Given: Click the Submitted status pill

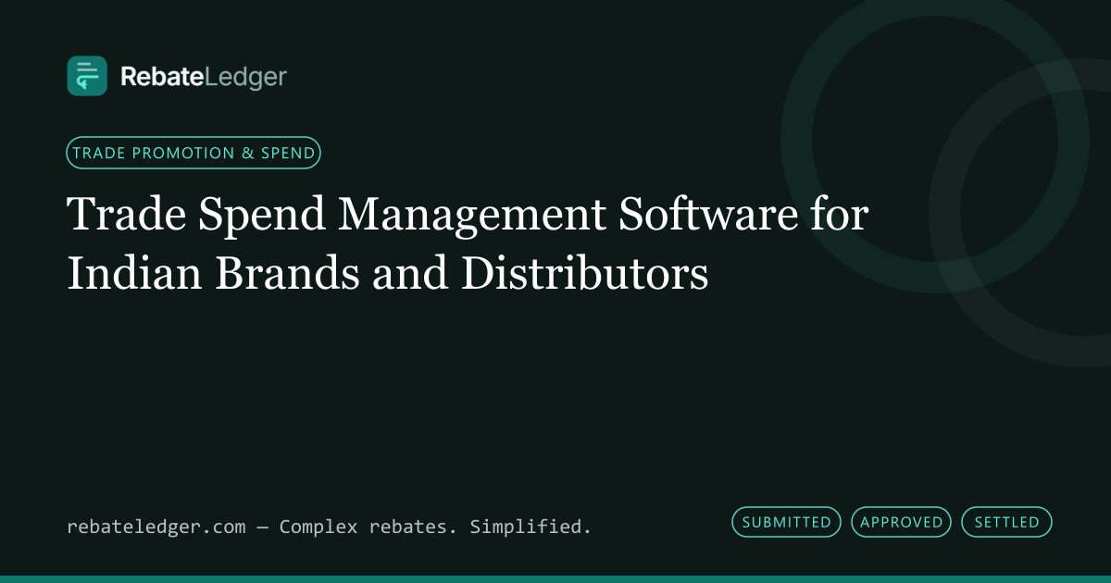Looking at the screenshot, I should (787, 522).
